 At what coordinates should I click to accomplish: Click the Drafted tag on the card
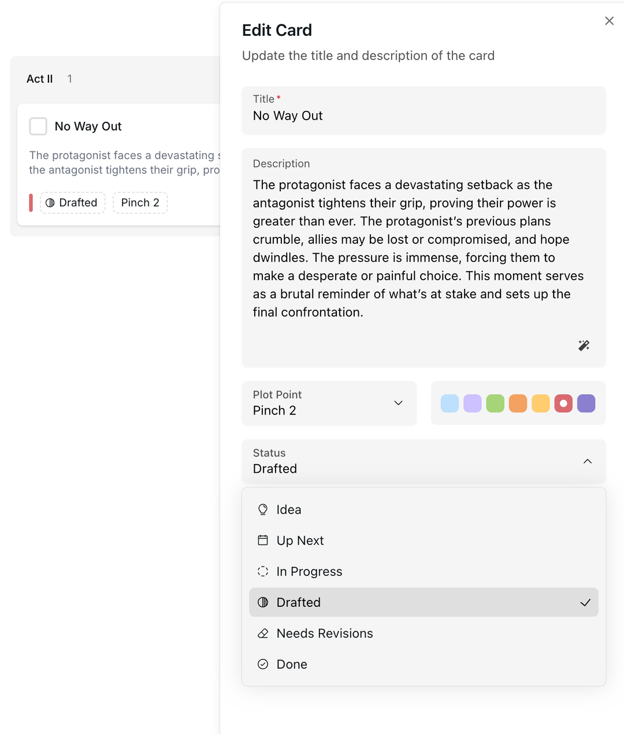click(x=72, y=203)
